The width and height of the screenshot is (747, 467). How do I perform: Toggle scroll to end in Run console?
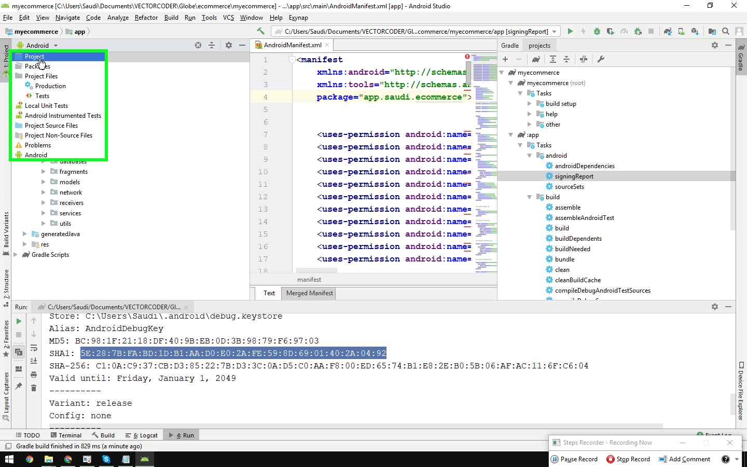(34, 361)
